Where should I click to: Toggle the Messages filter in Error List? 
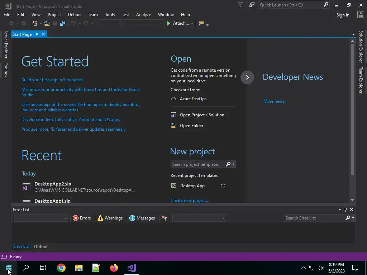tap(142, 218)
